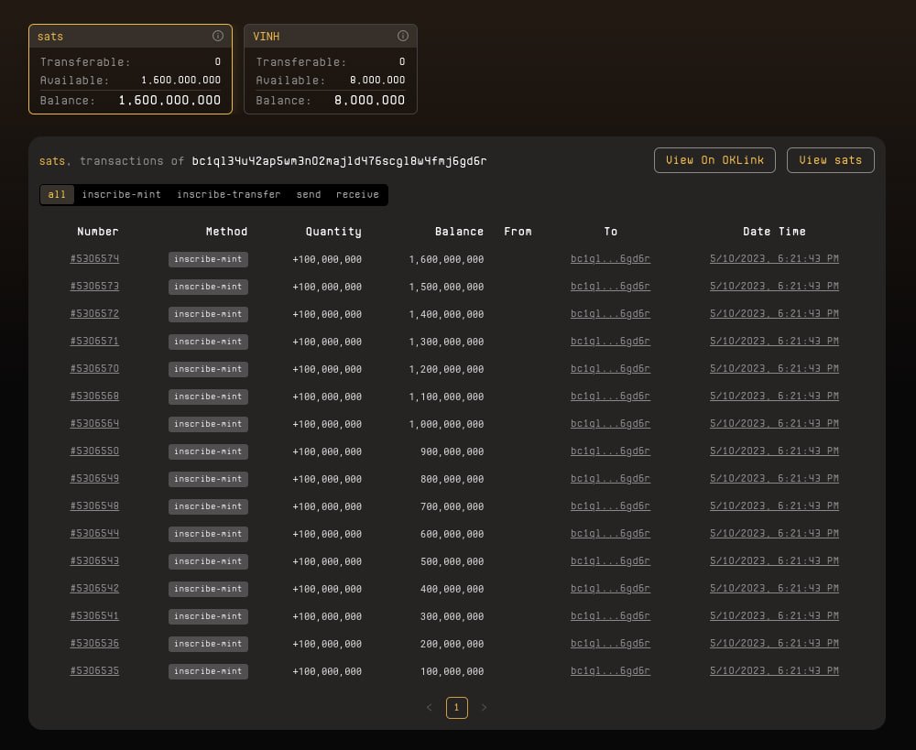916x750 pixels.
Task: Switch to the inscribe-transfer tab
Action: pos(228,194)
